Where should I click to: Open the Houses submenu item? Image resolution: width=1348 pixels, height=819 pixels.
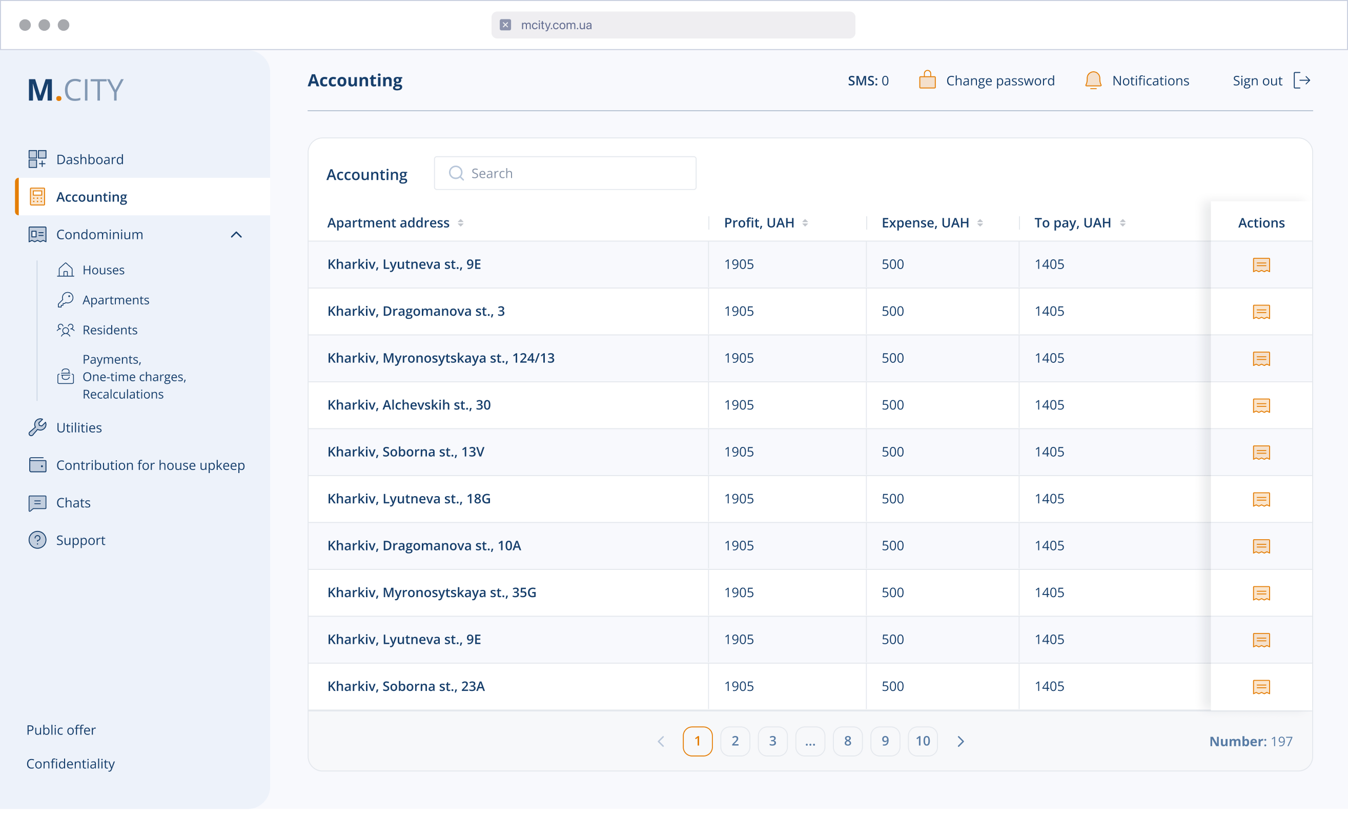pyautogui.click(x=104, y=270)
